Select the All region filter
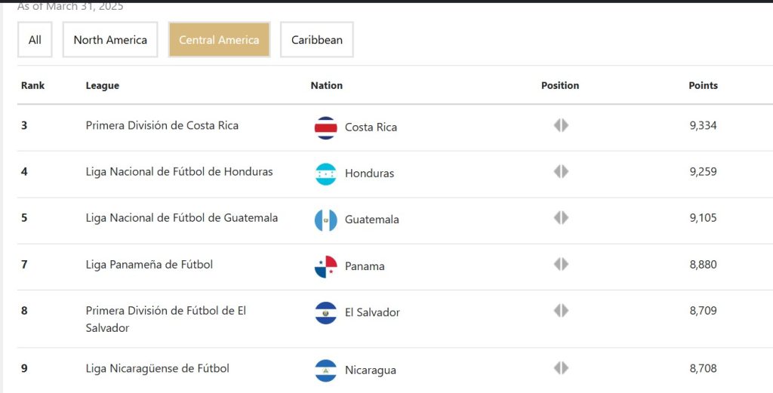The image size is (773, 393). (35, 39)
